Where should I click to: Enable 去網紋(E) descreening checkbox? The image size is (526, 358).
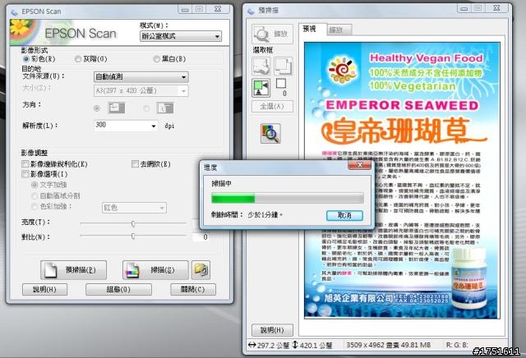(135, 164)
